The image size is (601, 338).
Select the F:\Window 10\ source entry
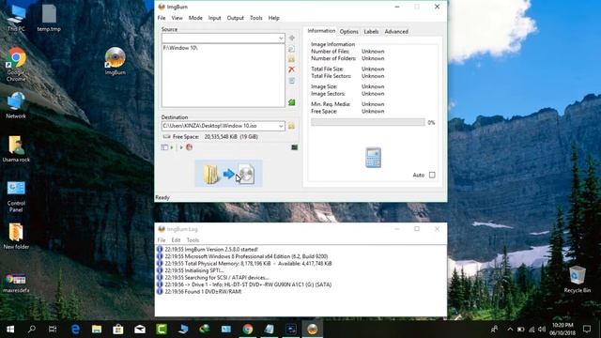point(180,48)
